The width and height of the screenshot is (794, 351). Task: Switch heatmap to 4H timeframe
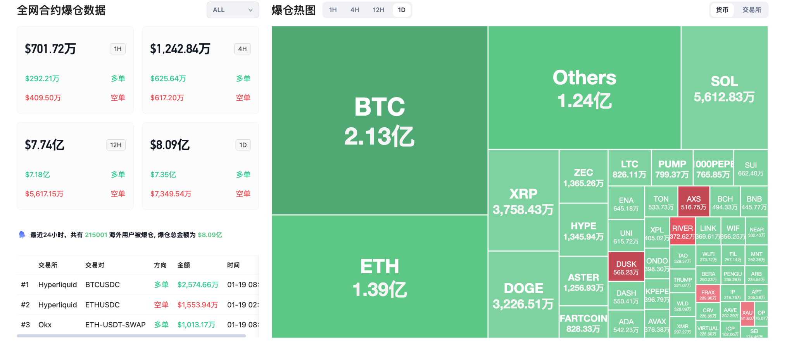pos(355,10)
